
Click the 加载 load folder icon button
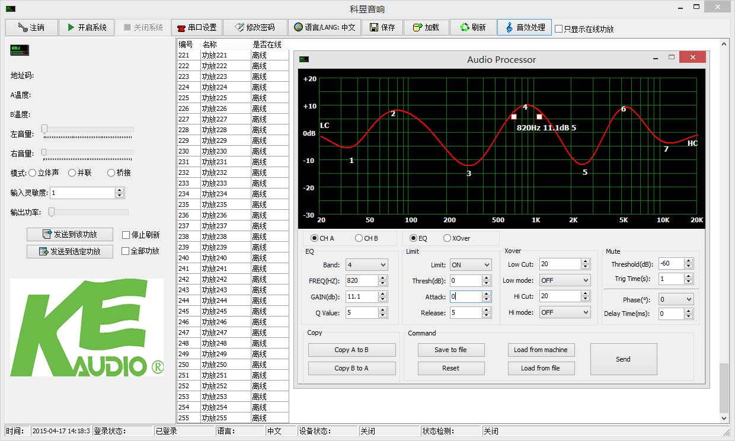click(426, 27)
